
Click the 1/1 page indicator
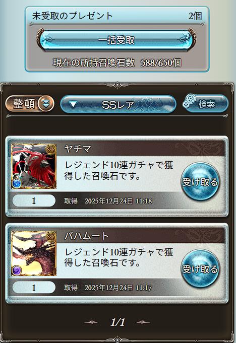(117, 322)
